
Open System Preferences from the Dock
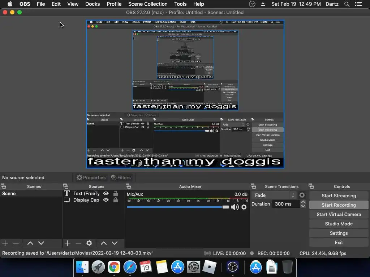click(x=193, y=267)
